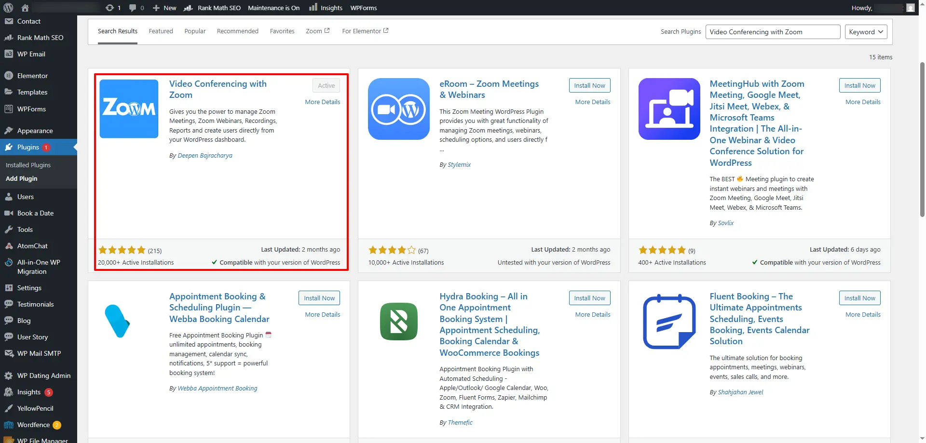Click the Book a Date camera icon

pos(9,213)
